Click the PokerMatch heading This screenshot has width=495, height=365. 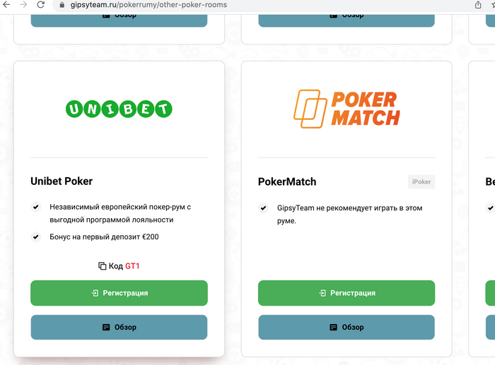(287, 182)
